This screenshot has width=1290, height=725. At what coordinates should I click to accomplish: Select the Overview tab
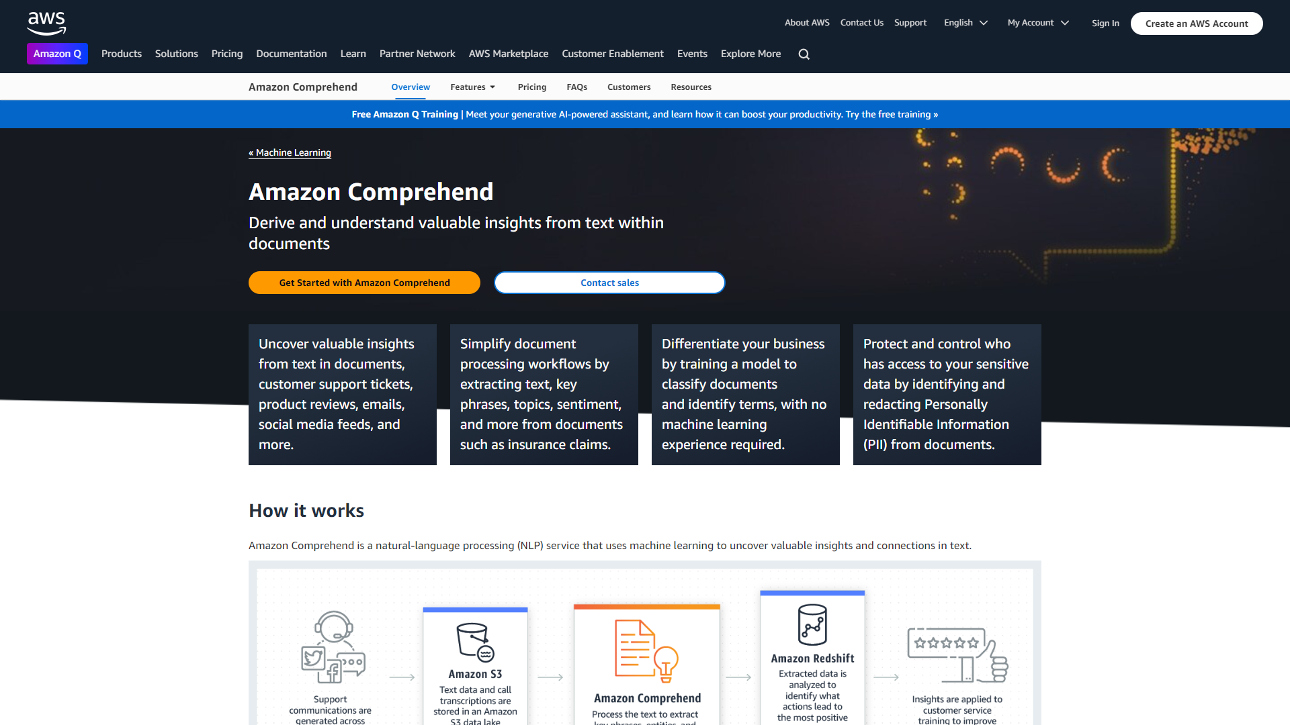click(x=411, y=86)
